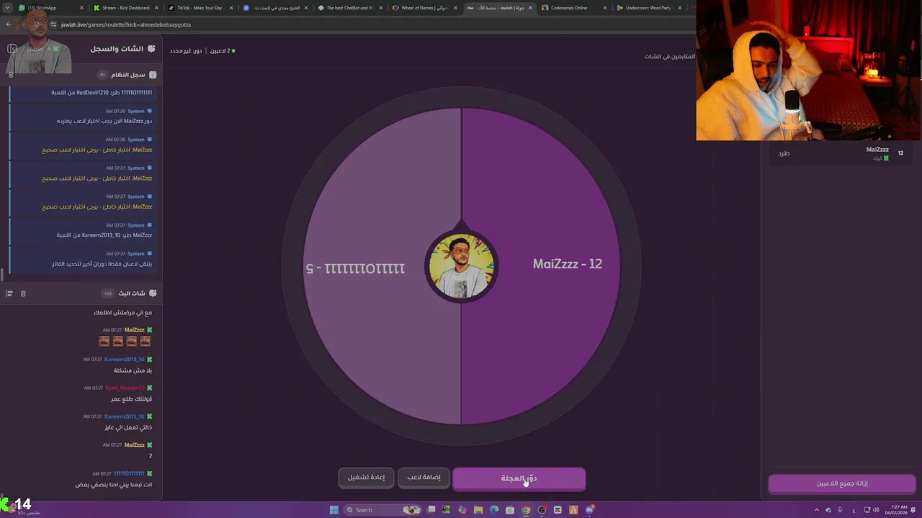Click log entry about two players remaining
The width and height of the screenshot is (922, 518).
[x=102, y=264]
